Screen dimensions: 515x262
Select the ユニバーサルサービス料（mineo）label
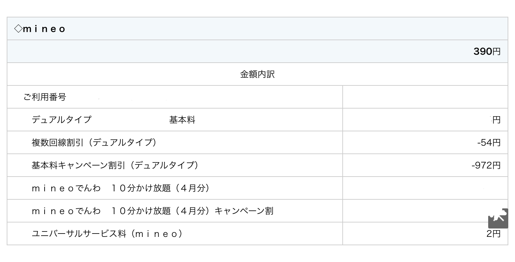pos(107,234)
